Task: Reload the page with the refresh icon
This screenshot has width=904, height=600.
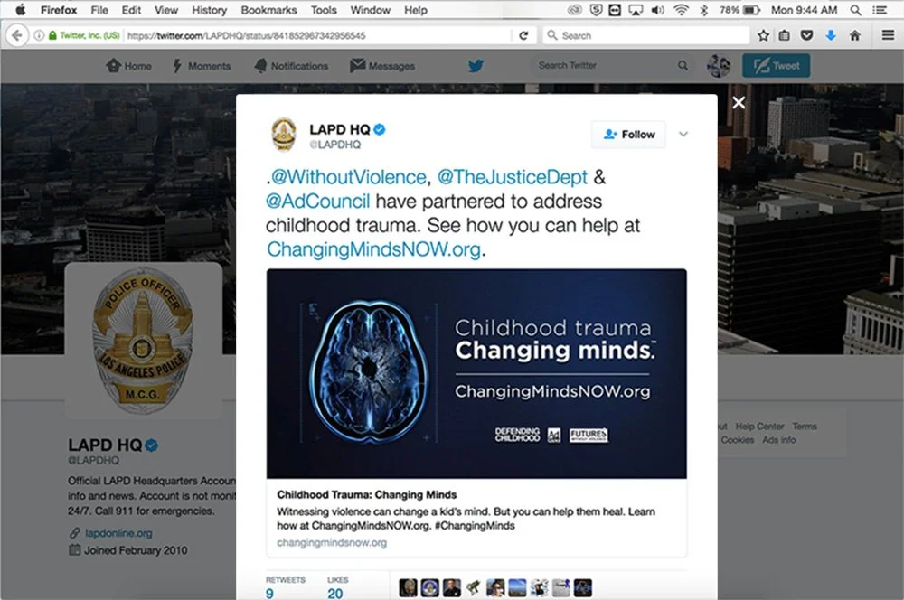Action: pos(523,36)
